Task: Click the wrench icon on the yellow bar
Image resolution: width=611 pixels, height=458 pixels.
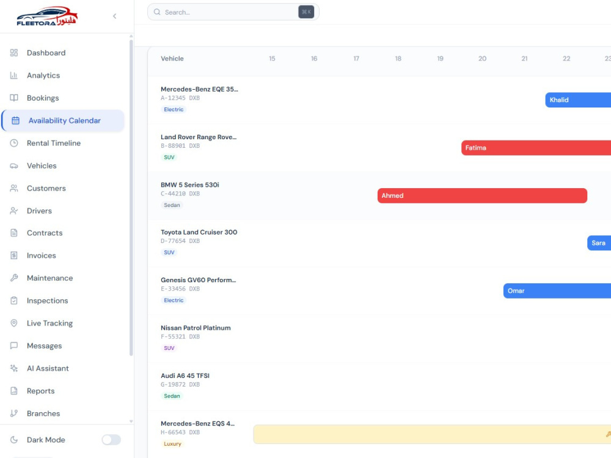Action: 608,434
